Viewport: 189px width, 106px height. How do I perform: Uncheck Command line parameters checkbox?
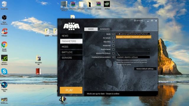pos(113,57)
